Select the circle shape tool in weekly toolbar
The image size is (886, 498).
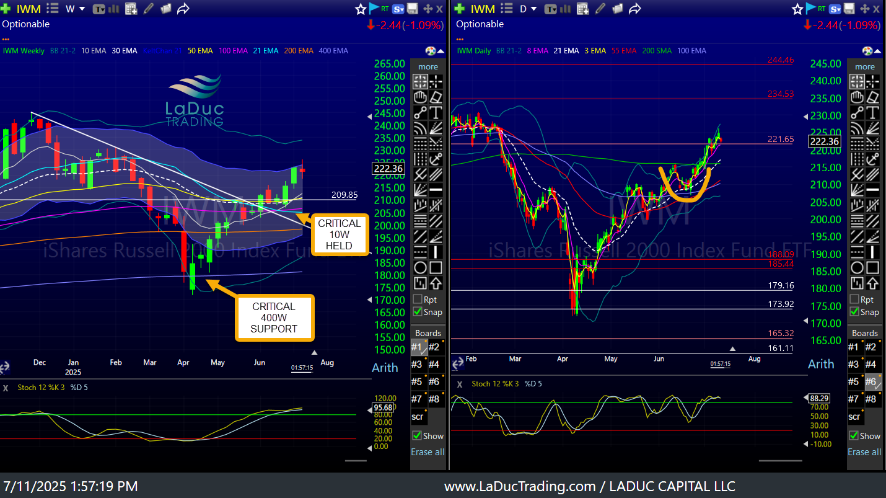(421, 267)
